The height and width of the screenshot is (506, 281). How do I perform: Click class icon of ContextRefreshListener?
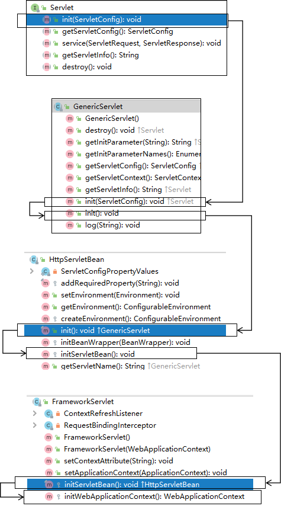coord(49,414)
